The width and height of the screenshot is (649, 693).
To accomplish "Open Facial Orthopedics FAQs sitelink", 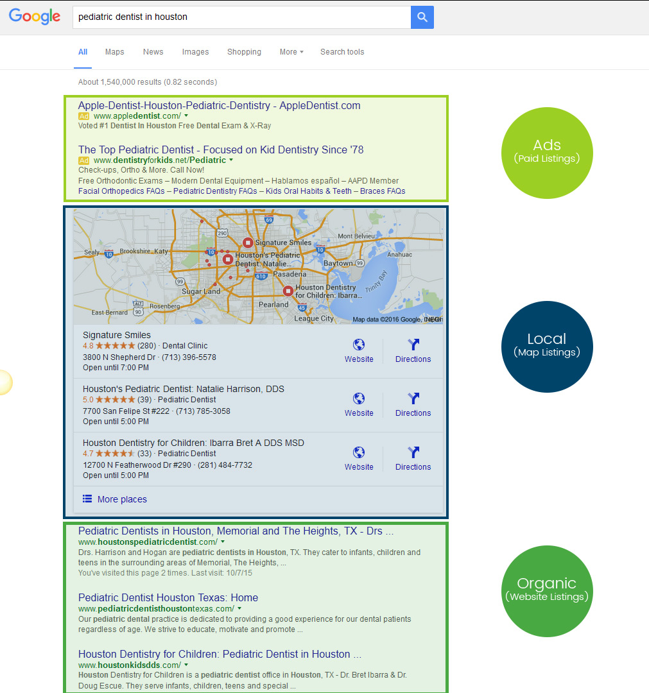I will (121, 191).
